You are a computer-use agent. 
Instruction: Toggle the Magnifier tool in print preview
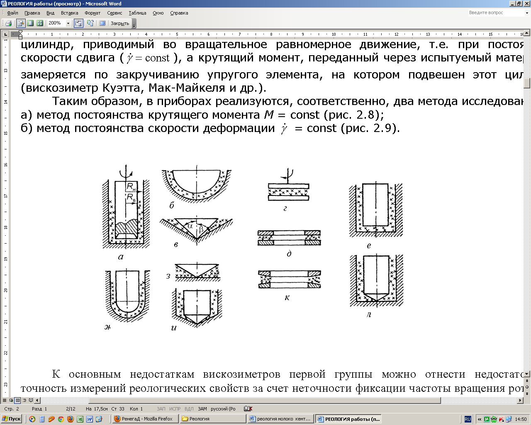coord(20,23)
